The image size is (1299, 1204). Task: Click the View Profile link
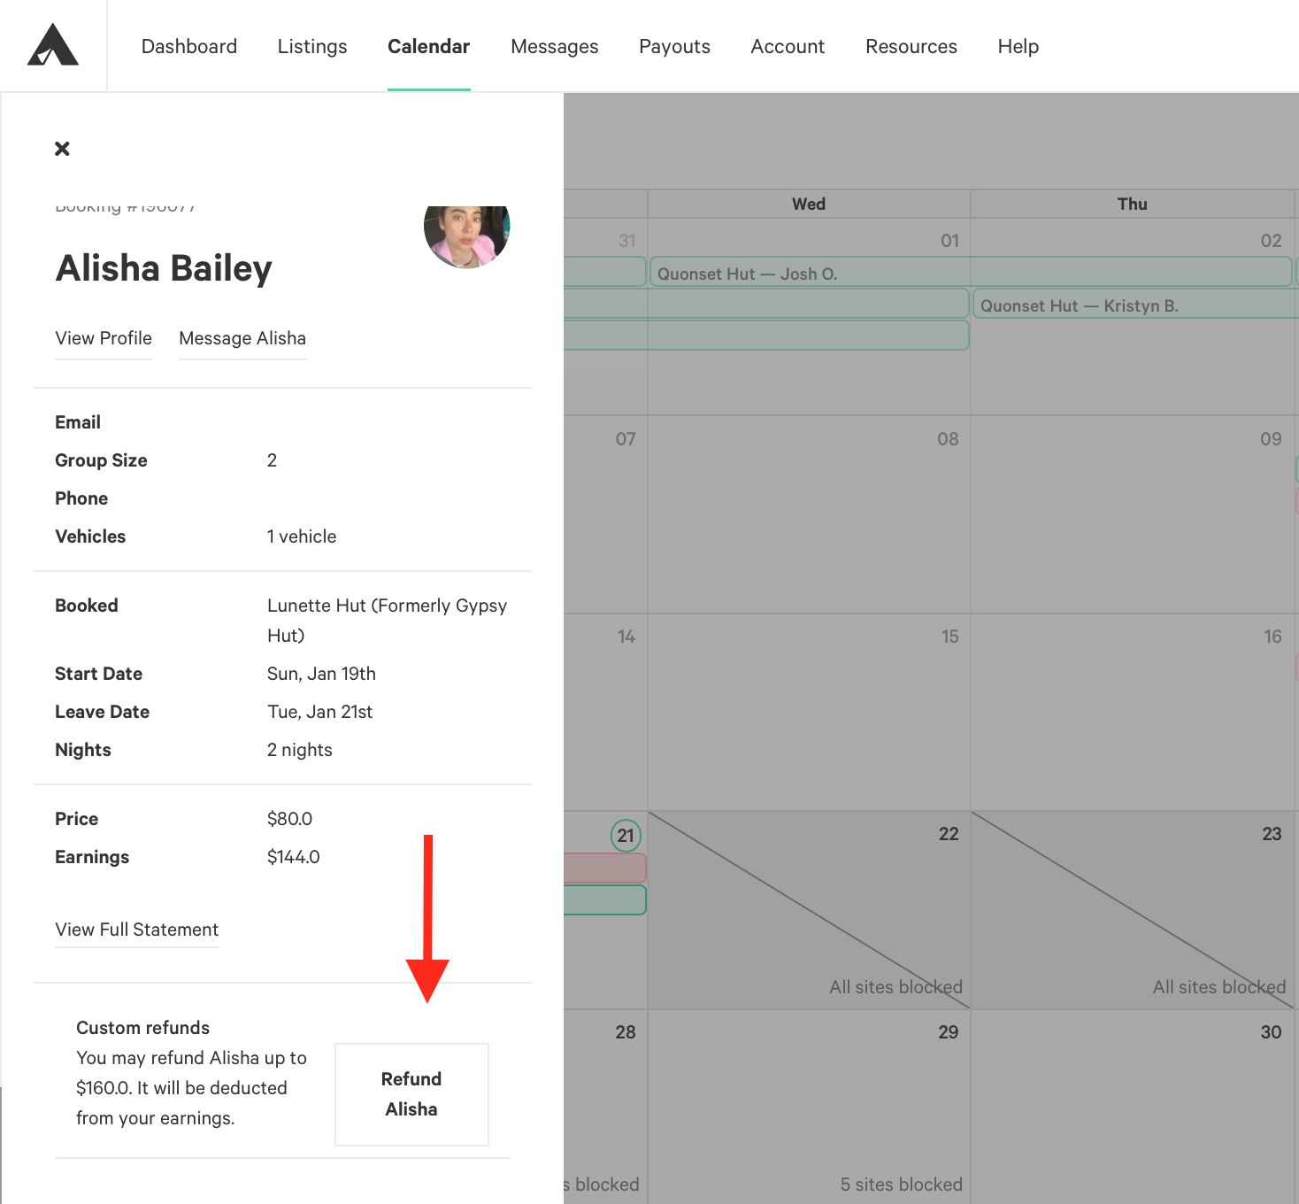click(104, 338)
